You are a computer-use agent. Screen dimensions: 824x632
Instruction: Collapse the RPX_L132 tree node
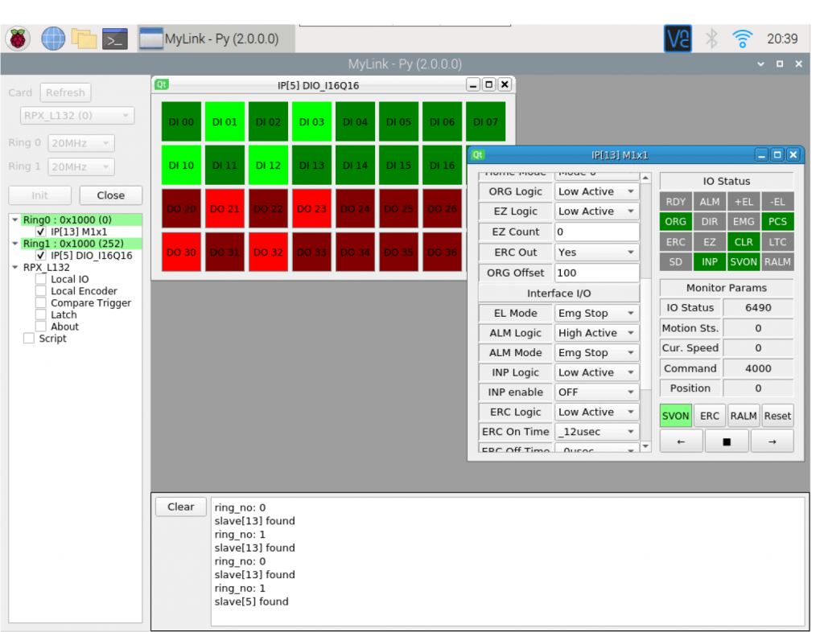point(15,267)
